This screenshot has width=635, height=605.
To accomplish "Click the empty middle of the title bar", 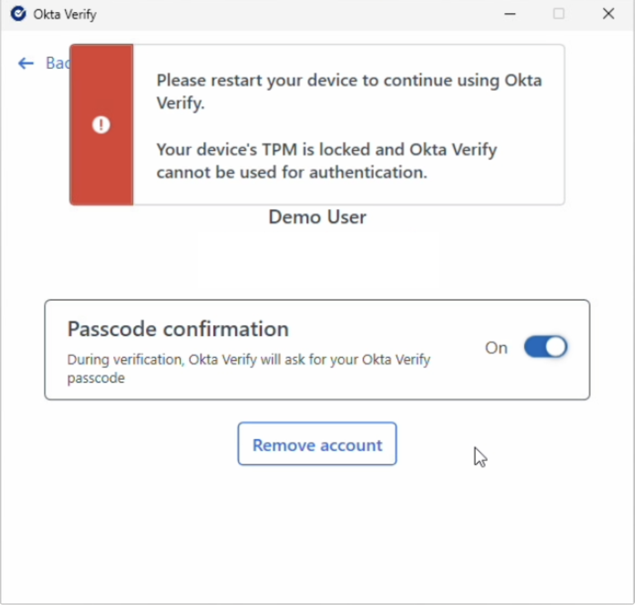I will tap(292, 14).
